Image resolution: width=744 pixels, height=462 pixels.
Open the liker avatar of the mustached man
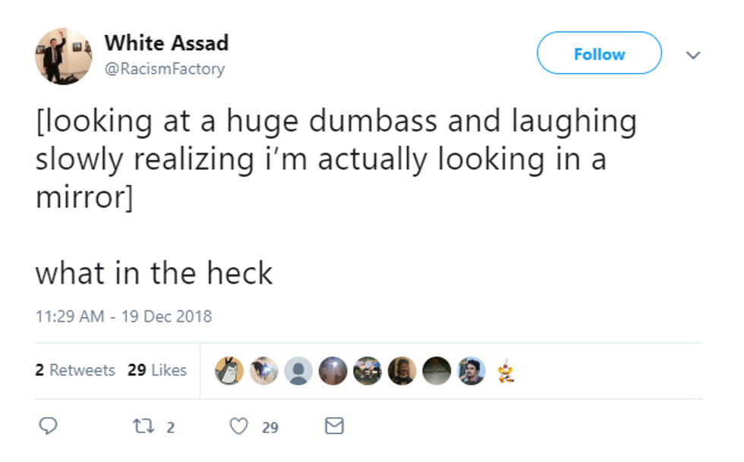click(x=402, y=371)
